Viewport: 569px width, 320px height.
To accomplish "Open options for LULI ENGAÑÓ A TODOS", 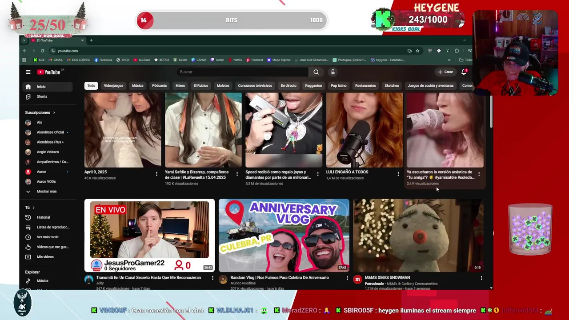I will point(398,174).
